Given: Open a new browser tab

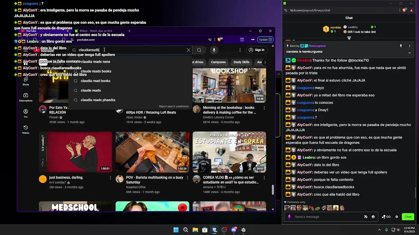Looking at the screenshot, I should coord(129,31).
